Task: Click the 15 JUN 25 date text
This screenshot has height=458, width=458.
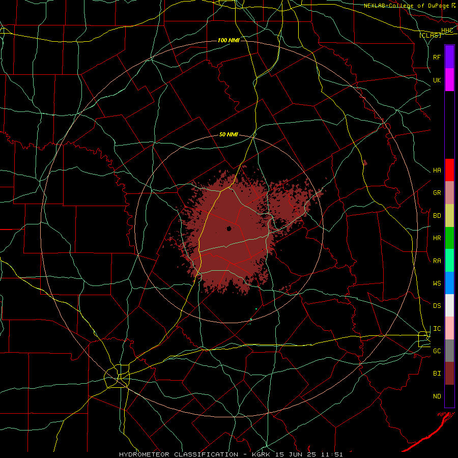Action: point(296,454)
